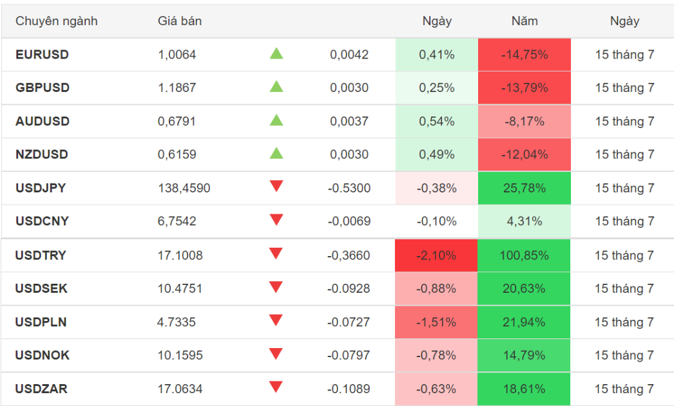Click the green up arrow in AUDUSD row

coord(276,120)
